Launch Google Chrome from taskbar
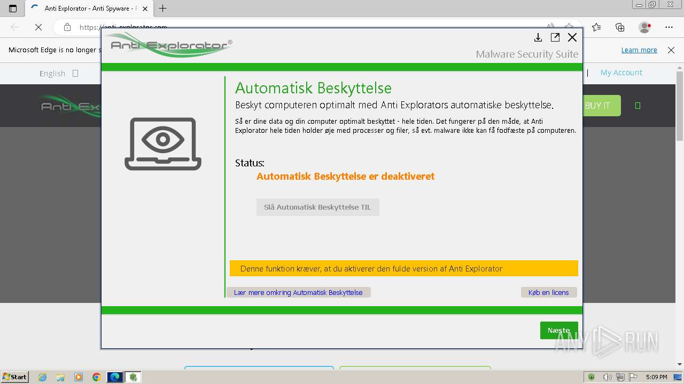This screenshot has height=384, width=684. click(96, 377)
